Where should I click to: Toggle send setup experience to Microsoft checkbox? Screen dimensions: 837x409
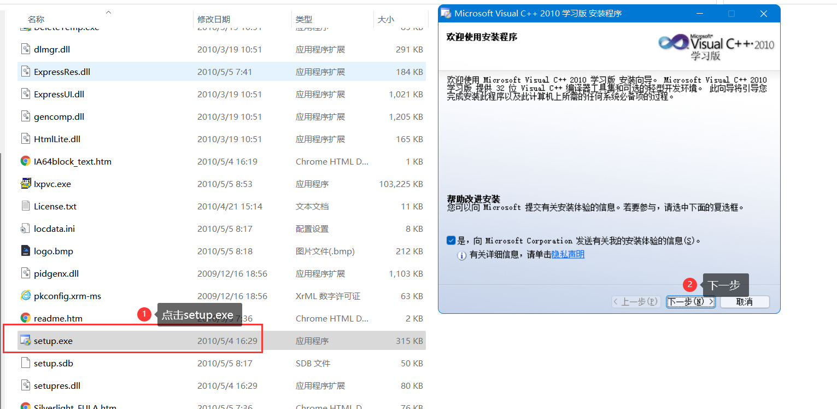pyautogui.click(x=451, y=241)
